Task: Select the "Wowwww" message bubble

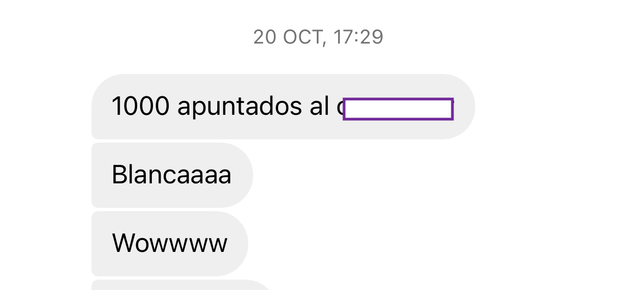Action: pyautogui.click(x=170, y=244)
